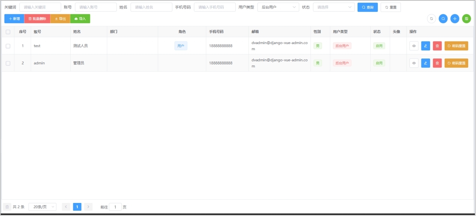Click the previous page arrow in pagination
Screen dimensions: 476x216
[66, 207]
